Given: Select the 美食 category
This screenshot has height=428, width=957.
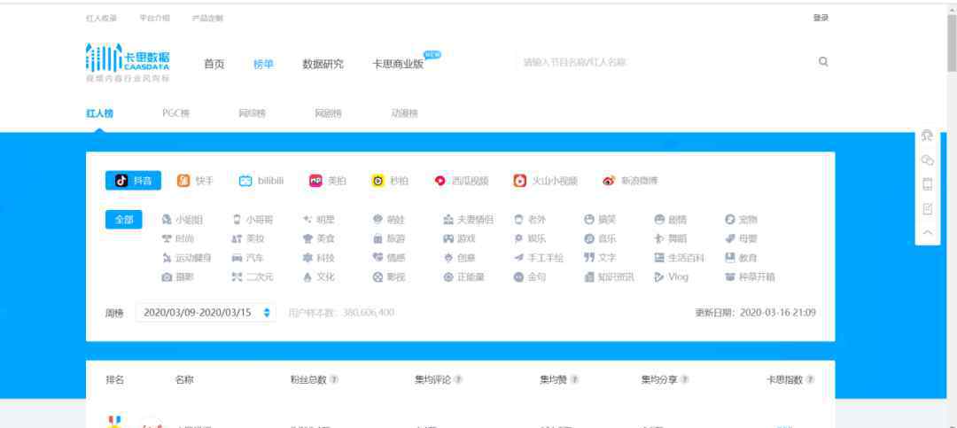Looking at the screenshot, I should click(319, 238).
